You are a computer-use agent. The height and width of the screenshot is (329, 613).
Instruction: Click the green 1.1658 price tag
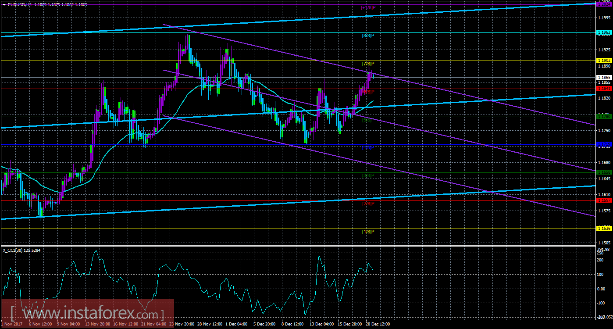tap(604, 172)
